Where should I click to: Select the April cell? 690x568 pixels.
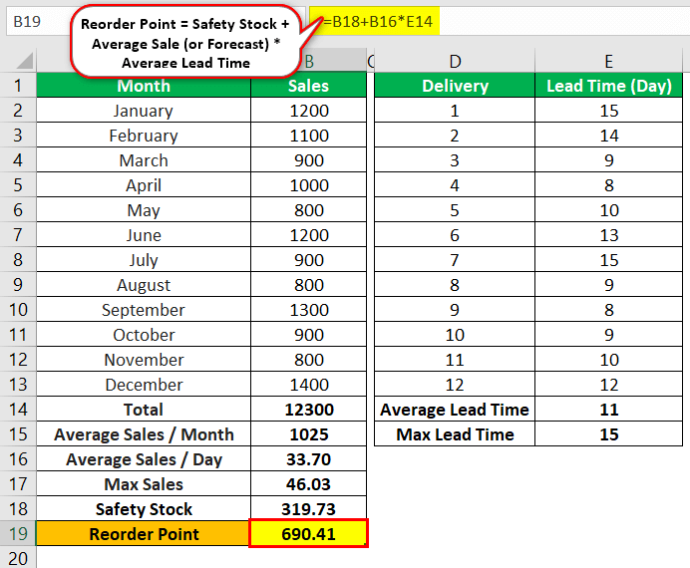144,185
